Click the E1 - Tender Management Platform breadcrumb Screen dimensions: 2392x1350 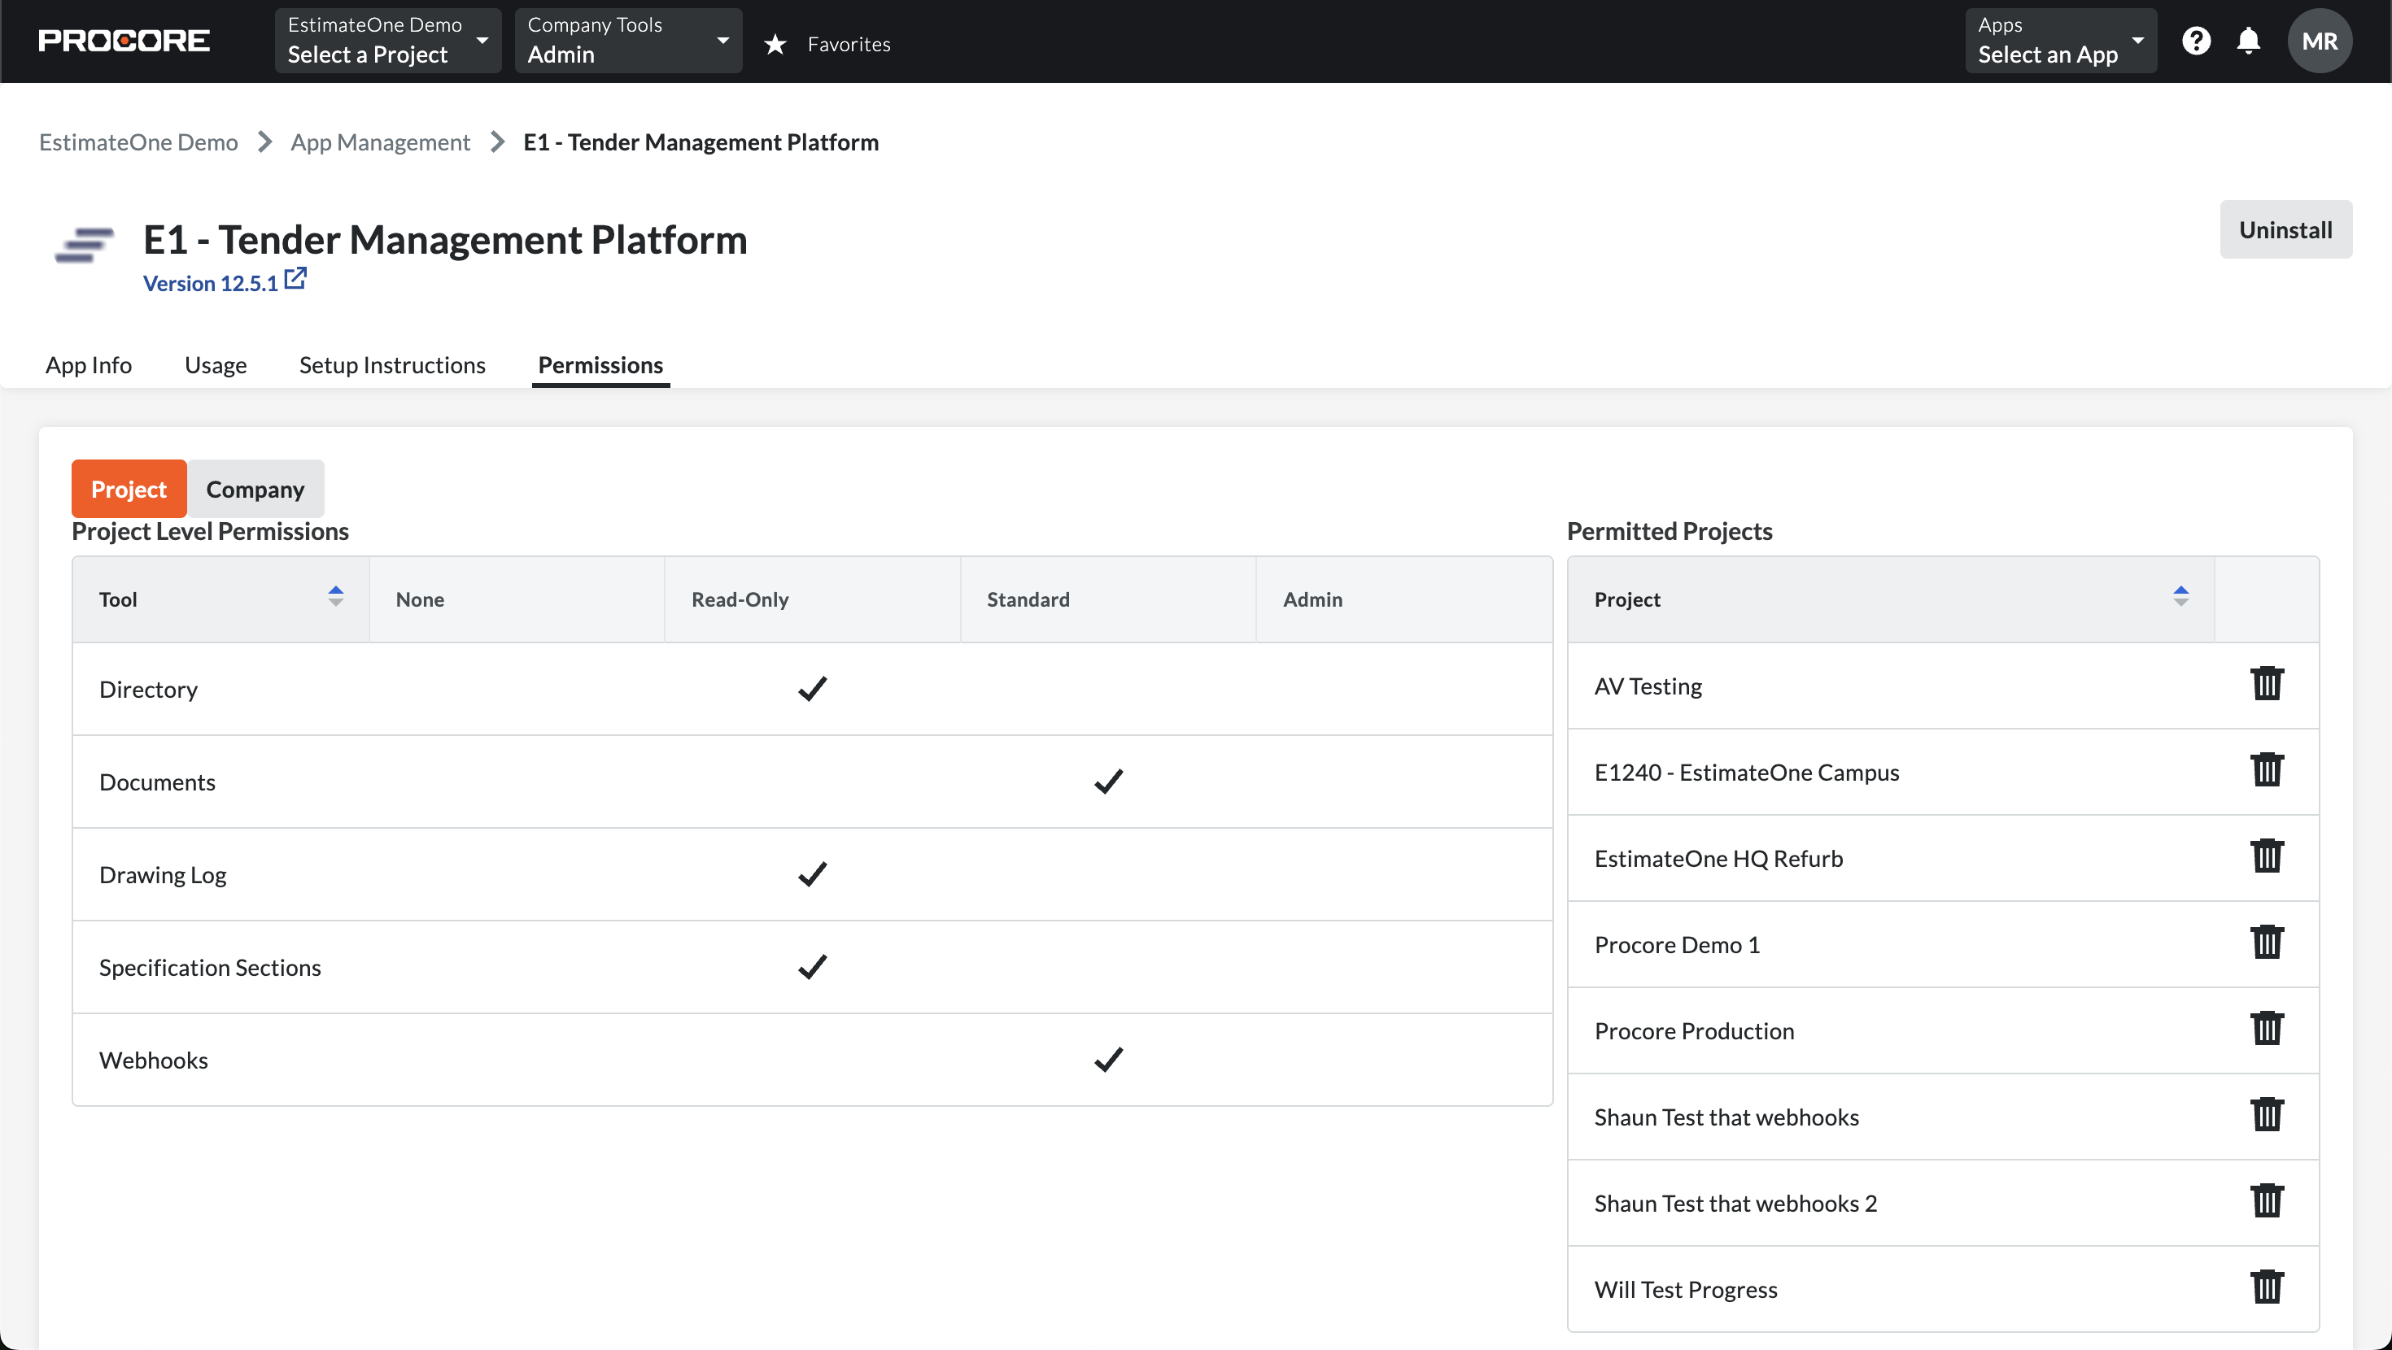tap(701, 142)
